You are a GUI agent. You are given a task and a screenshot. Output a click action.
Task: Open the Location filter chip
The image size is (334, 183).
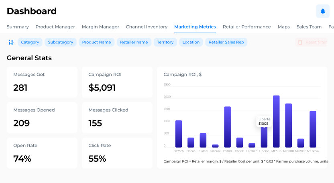[x=191, y=42]
